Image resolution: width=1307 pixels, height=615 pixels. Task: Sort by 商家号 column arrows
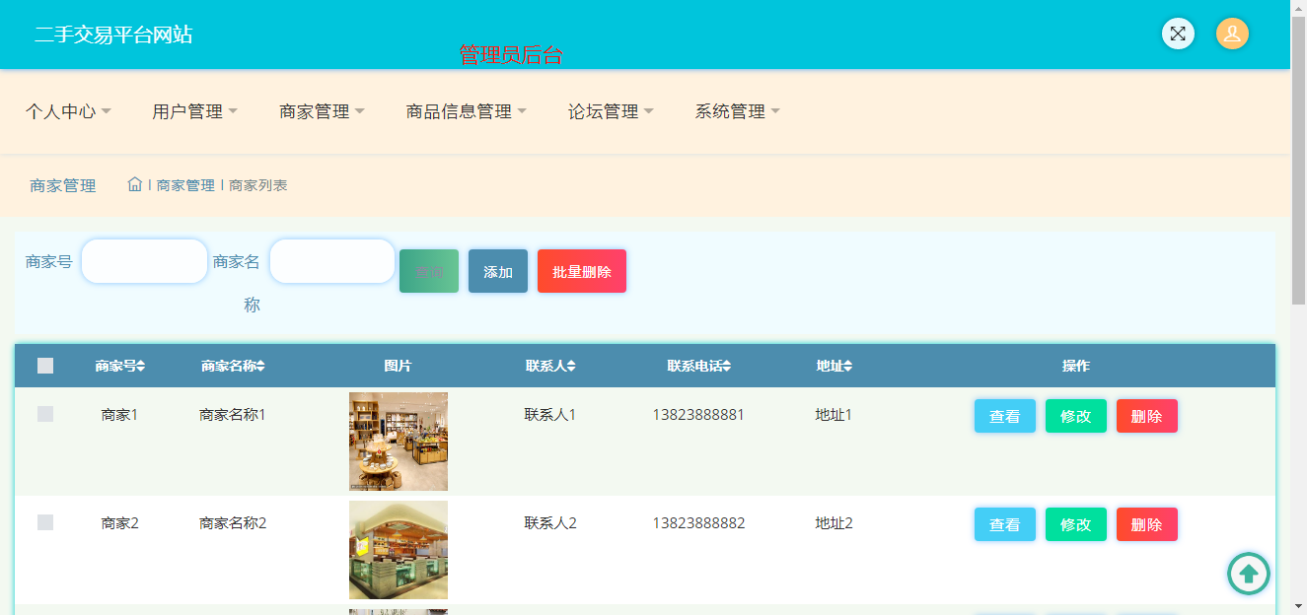[141, 367]
